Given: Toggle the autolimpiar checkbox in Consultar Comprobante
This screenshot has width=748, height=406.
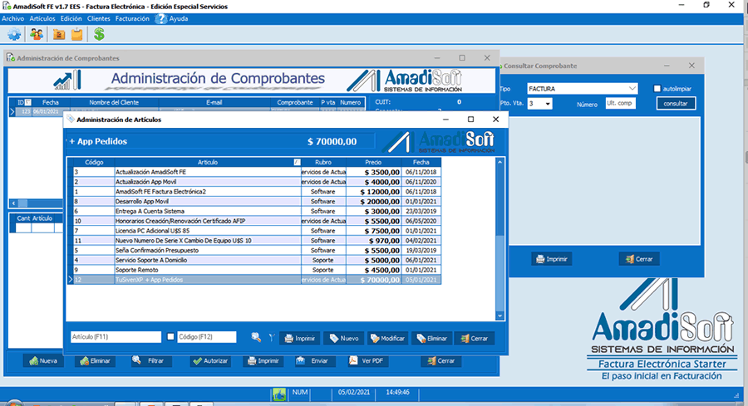Looking at the screenshot, I should point(657,89).
